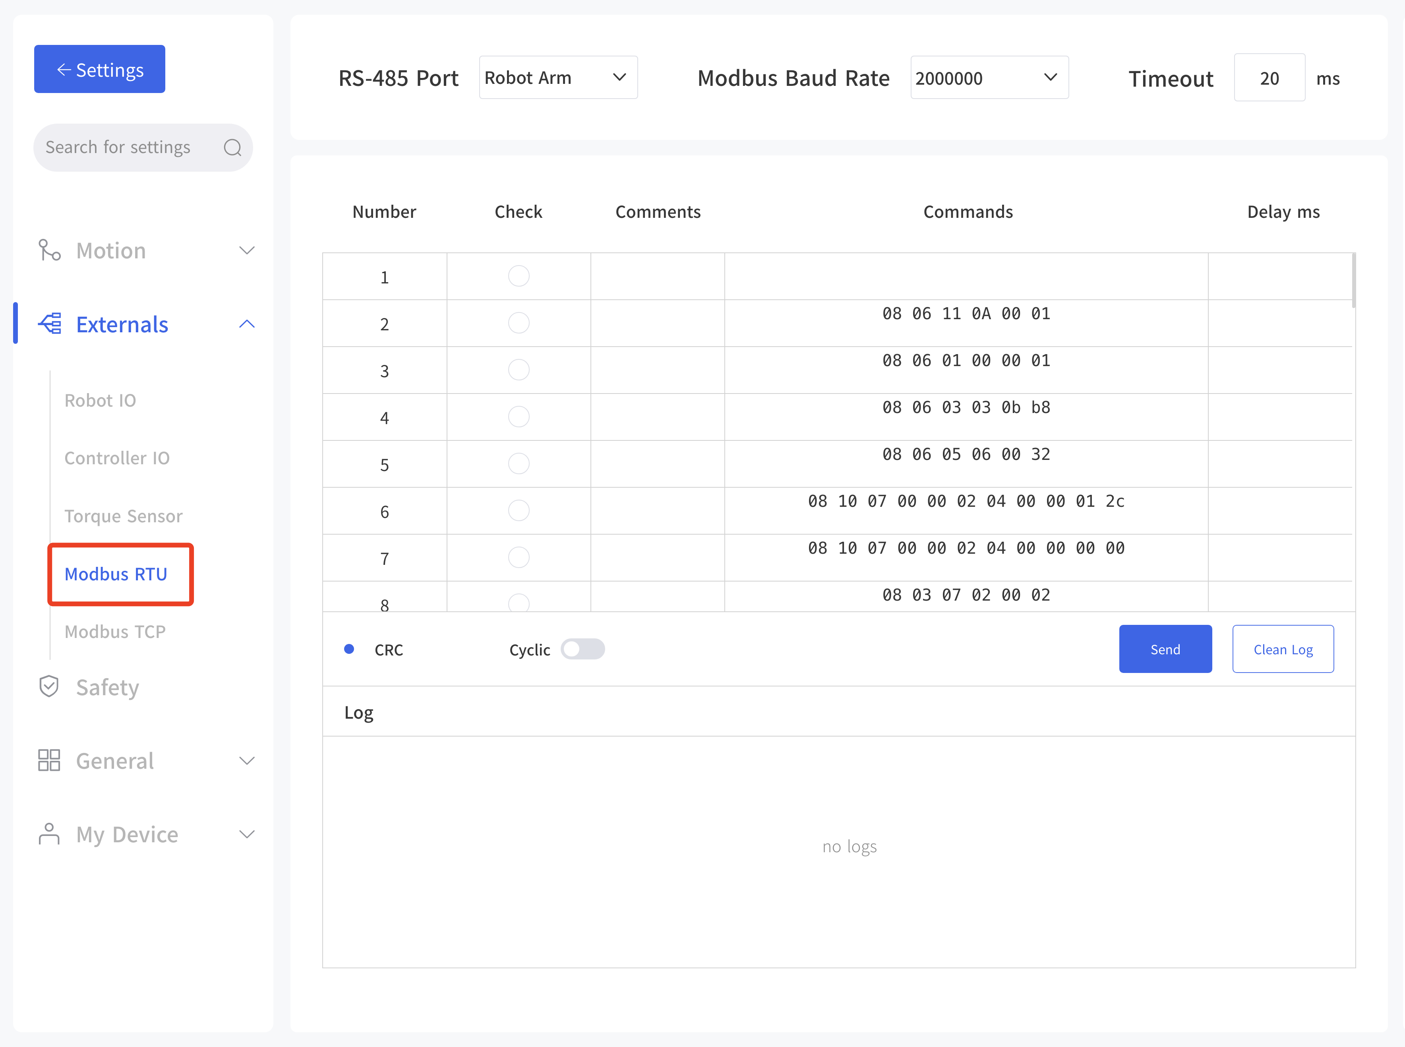Click the Delay ms cell of row 3
Viewport: 1405px width, 1047px height.
click(x=1279, y=370)
